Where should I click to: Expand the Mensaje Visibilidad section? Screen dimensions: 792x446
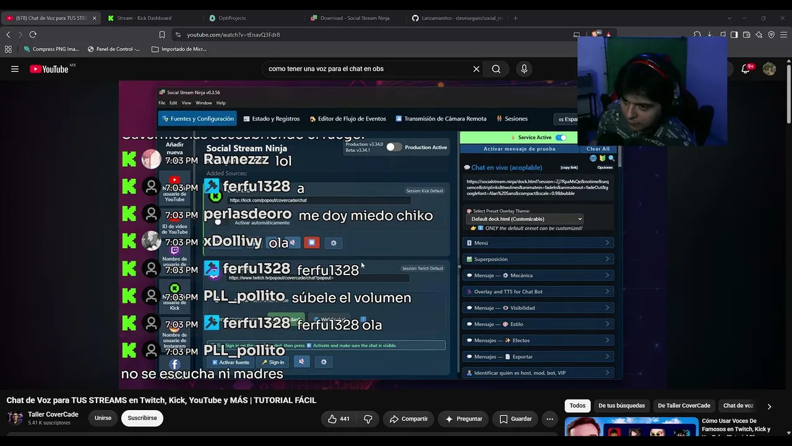[538, 308]
